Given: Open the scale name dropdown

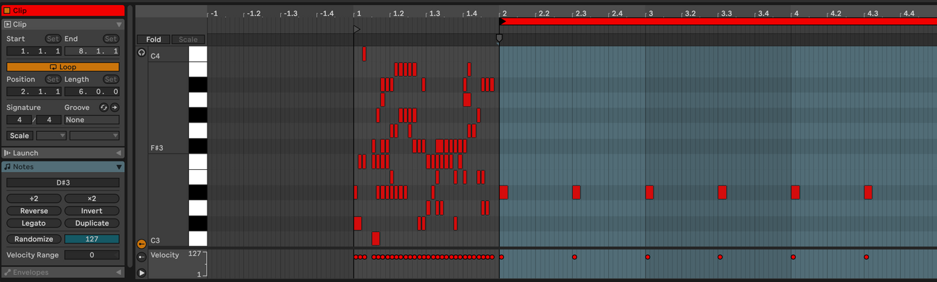Looking at the screenshot, I should click(95, 135).
